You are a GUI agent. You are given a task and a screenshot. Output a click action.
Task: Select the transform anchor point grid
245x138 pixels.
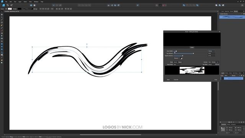[223, 129]
